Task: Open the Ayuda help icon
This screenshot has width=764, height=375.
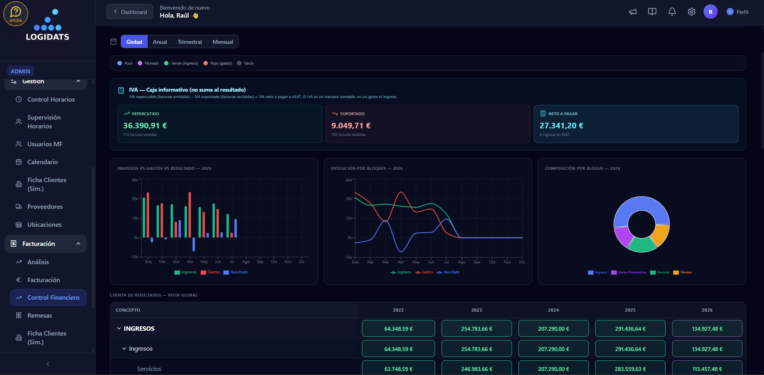Action: click(x=16, y=14)
